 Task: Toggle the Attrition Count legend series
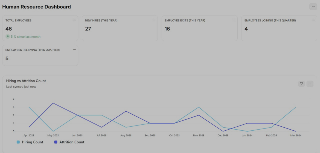click(72, 142)
